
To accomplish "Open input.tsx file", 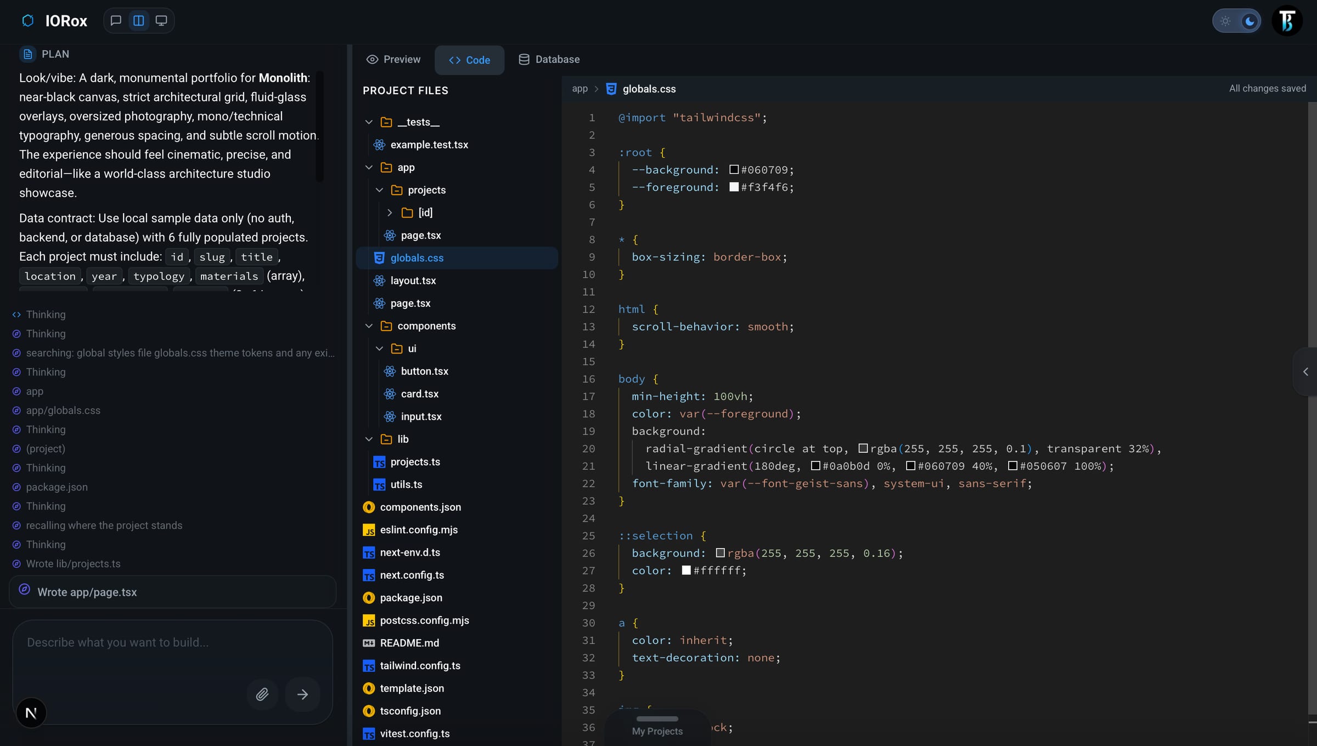I will [457, 417].
